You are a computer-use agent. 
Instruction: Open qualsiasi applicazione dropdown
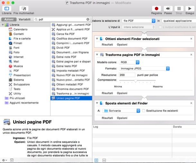179,21
